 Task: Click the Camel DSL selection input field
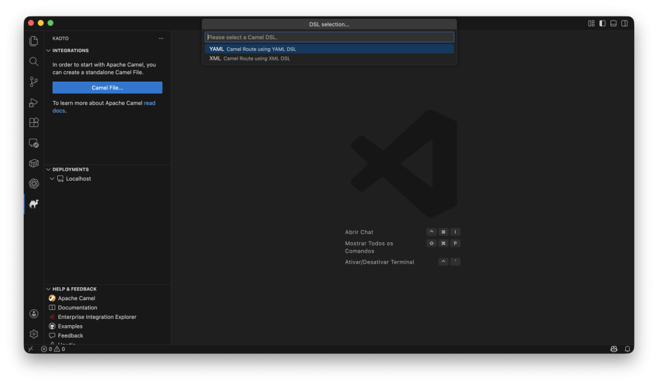[x=329, y=37]
